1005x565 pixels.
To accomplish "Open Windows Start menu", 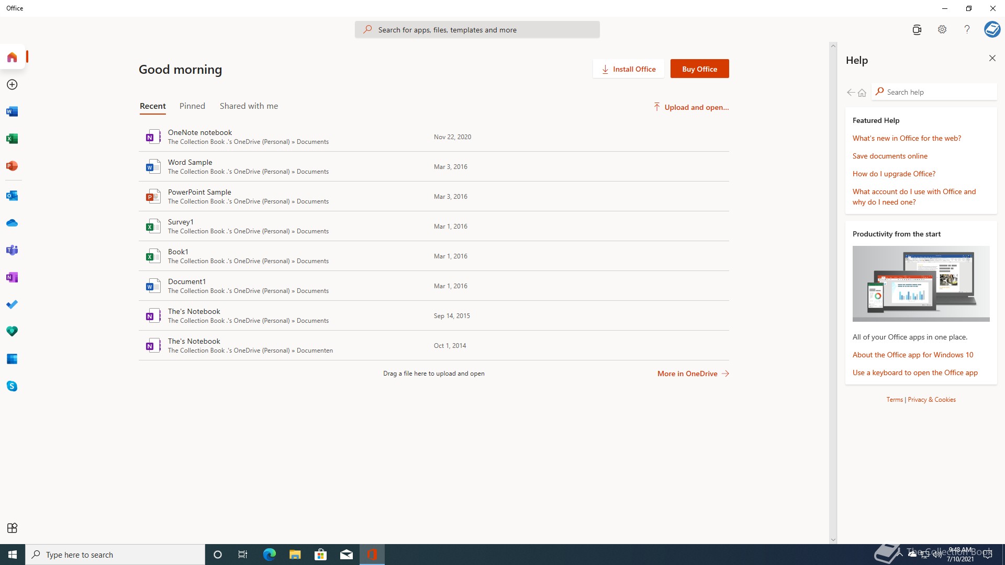I will click(x=13, y=555).
